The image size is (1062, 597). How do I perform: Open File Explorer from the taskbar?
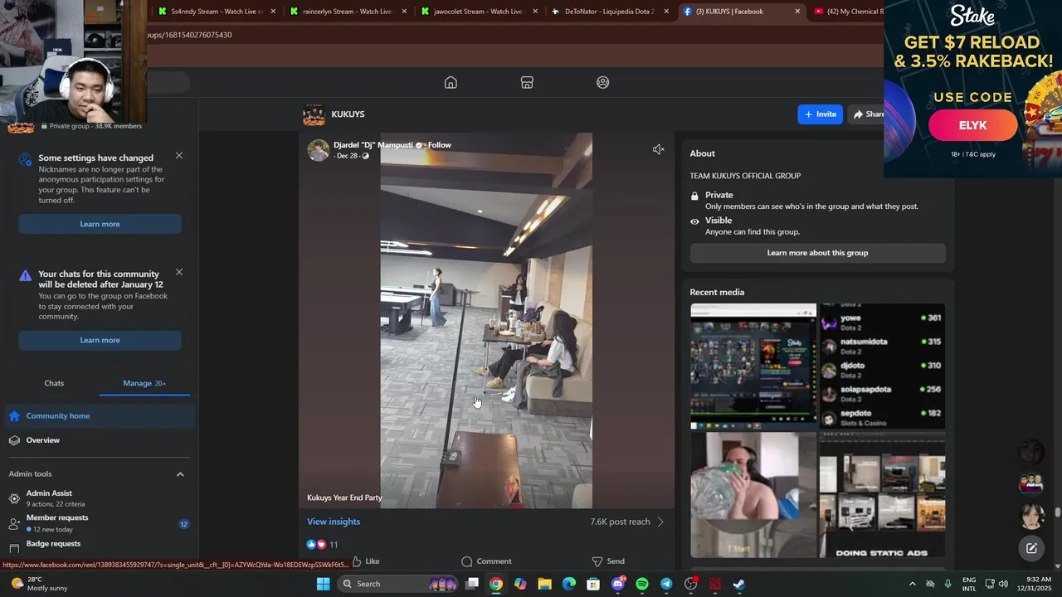[x=544, y=584]
